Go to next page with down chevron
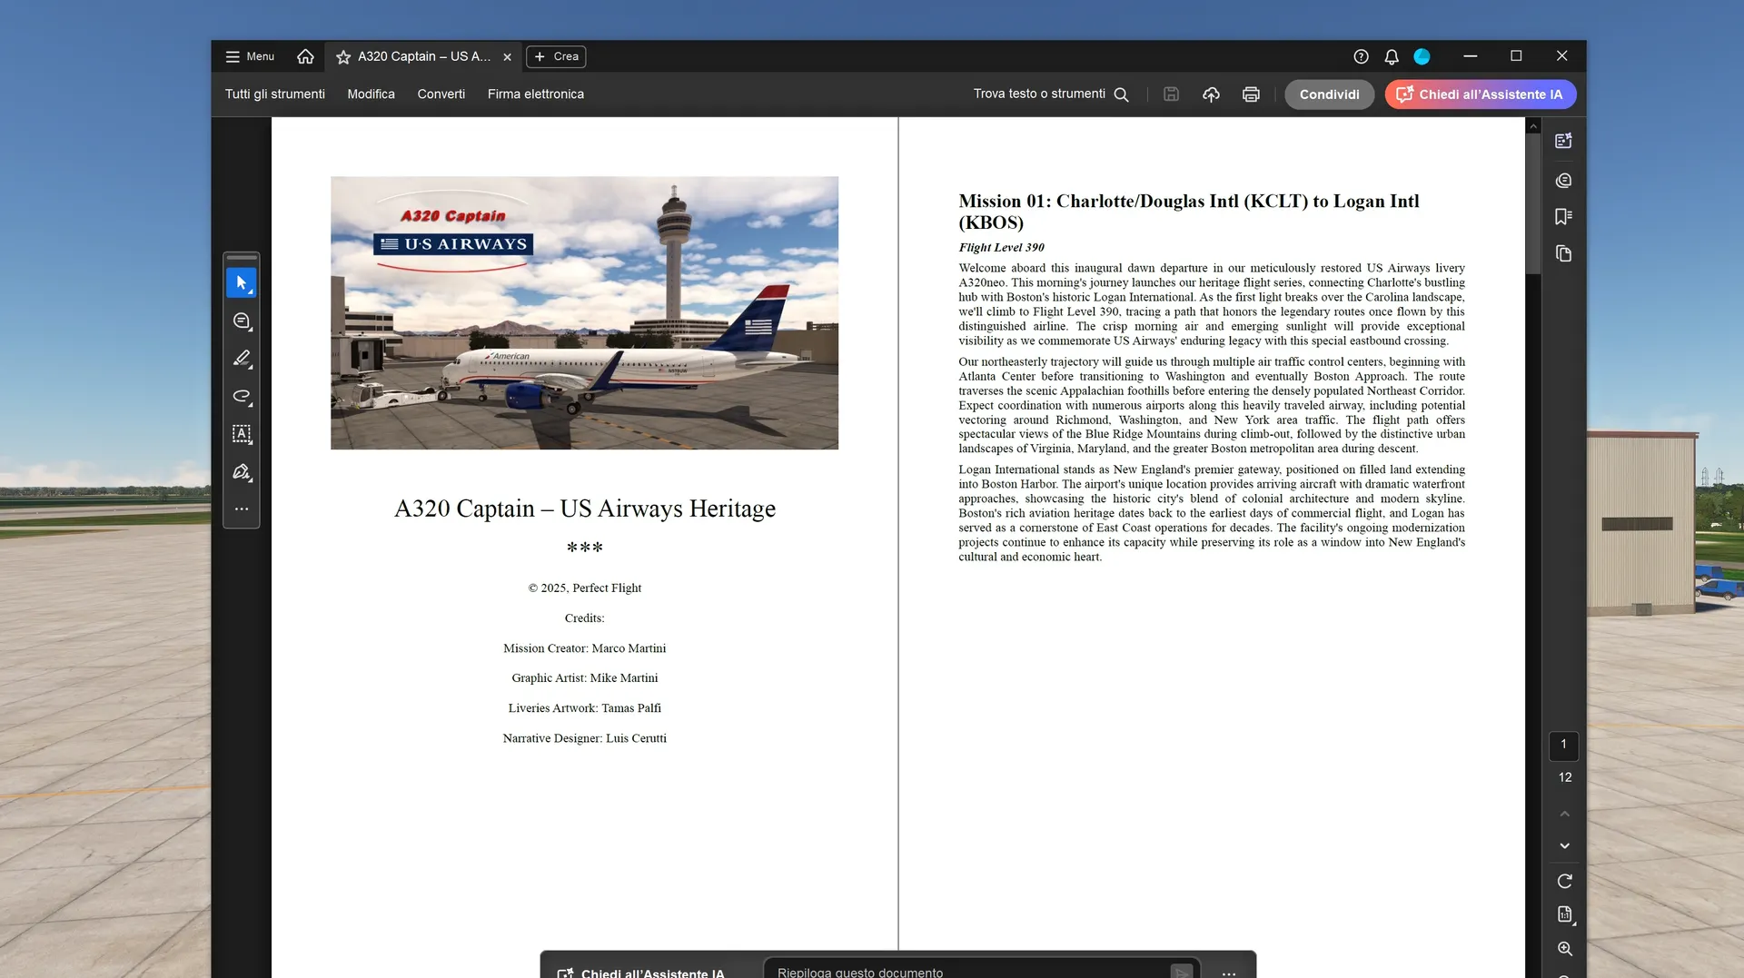 [1564, 845]
